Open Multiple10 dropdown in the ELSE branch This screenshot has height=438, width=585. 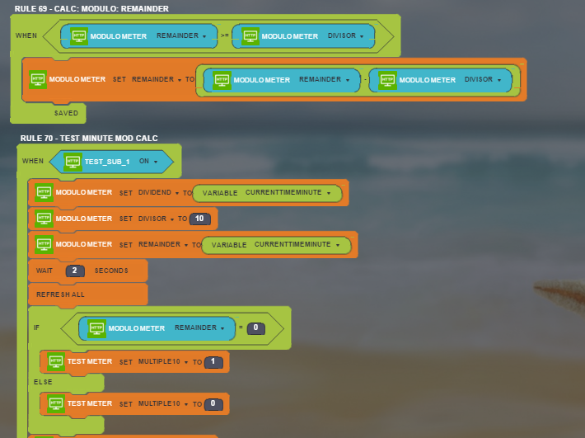point(163,404)
